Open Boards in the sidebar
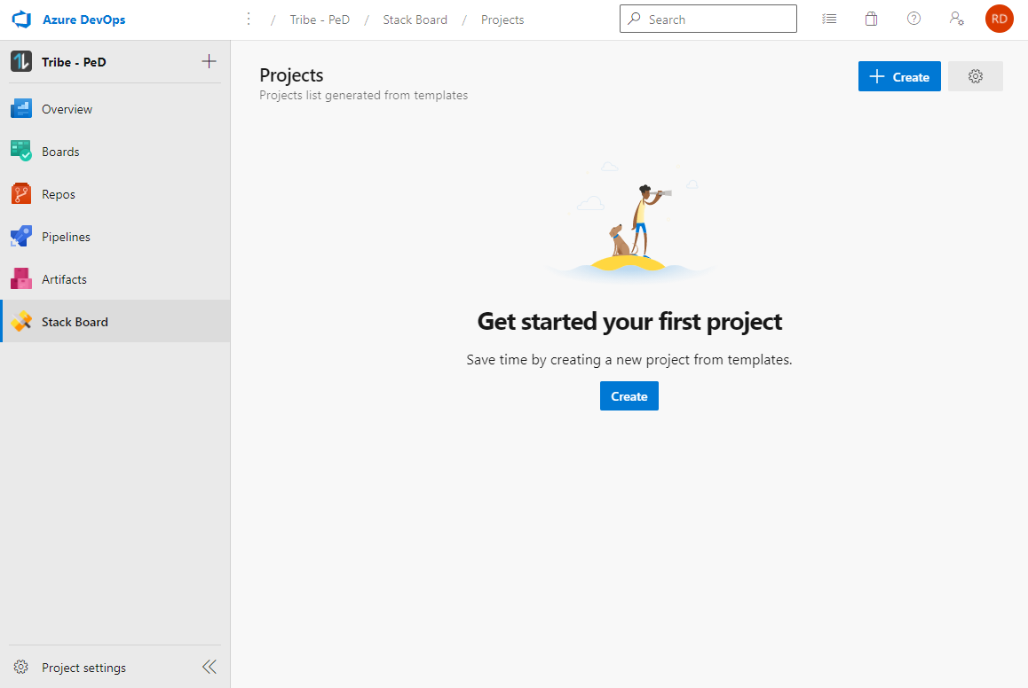 115,152
